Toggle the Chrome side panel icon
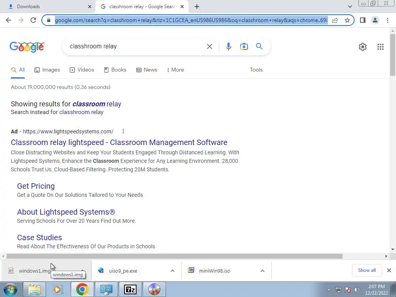The width and height of the screenshot is (396, 297). pyautogui.click(x=363, y=20)
